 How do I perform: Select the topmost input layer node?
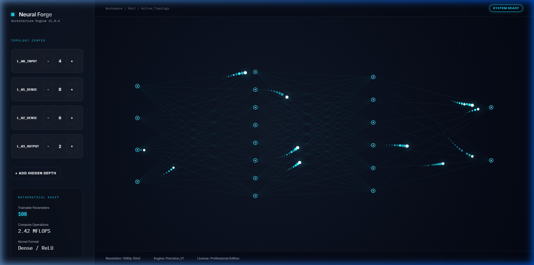(137, 86)
